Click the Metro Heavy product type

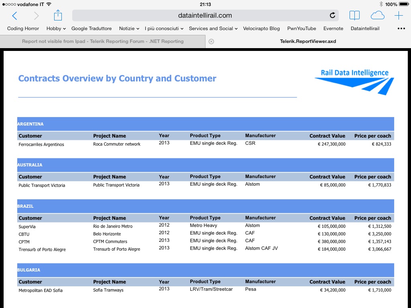203,225
